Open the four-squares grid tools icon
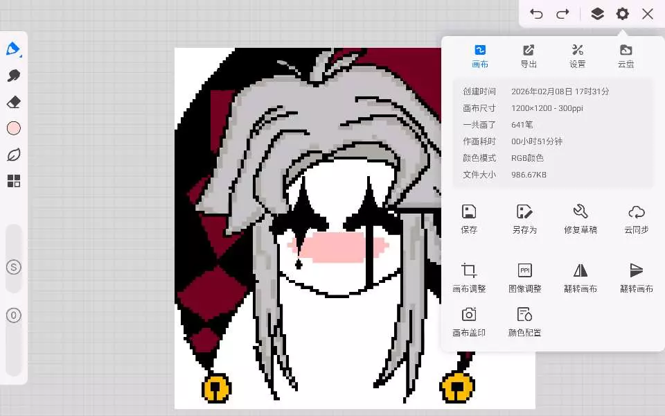This screenshot has height=416, width=665. [14, 181]
